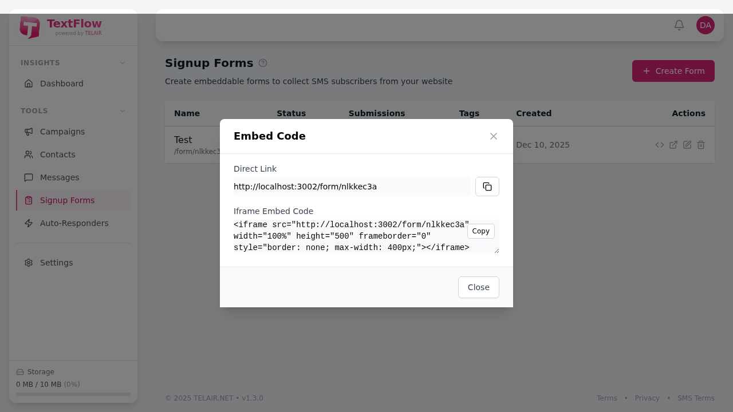Delete the Test form via trash icon
Viewport: 733px width, 412px height.
[x=701, y=145]
